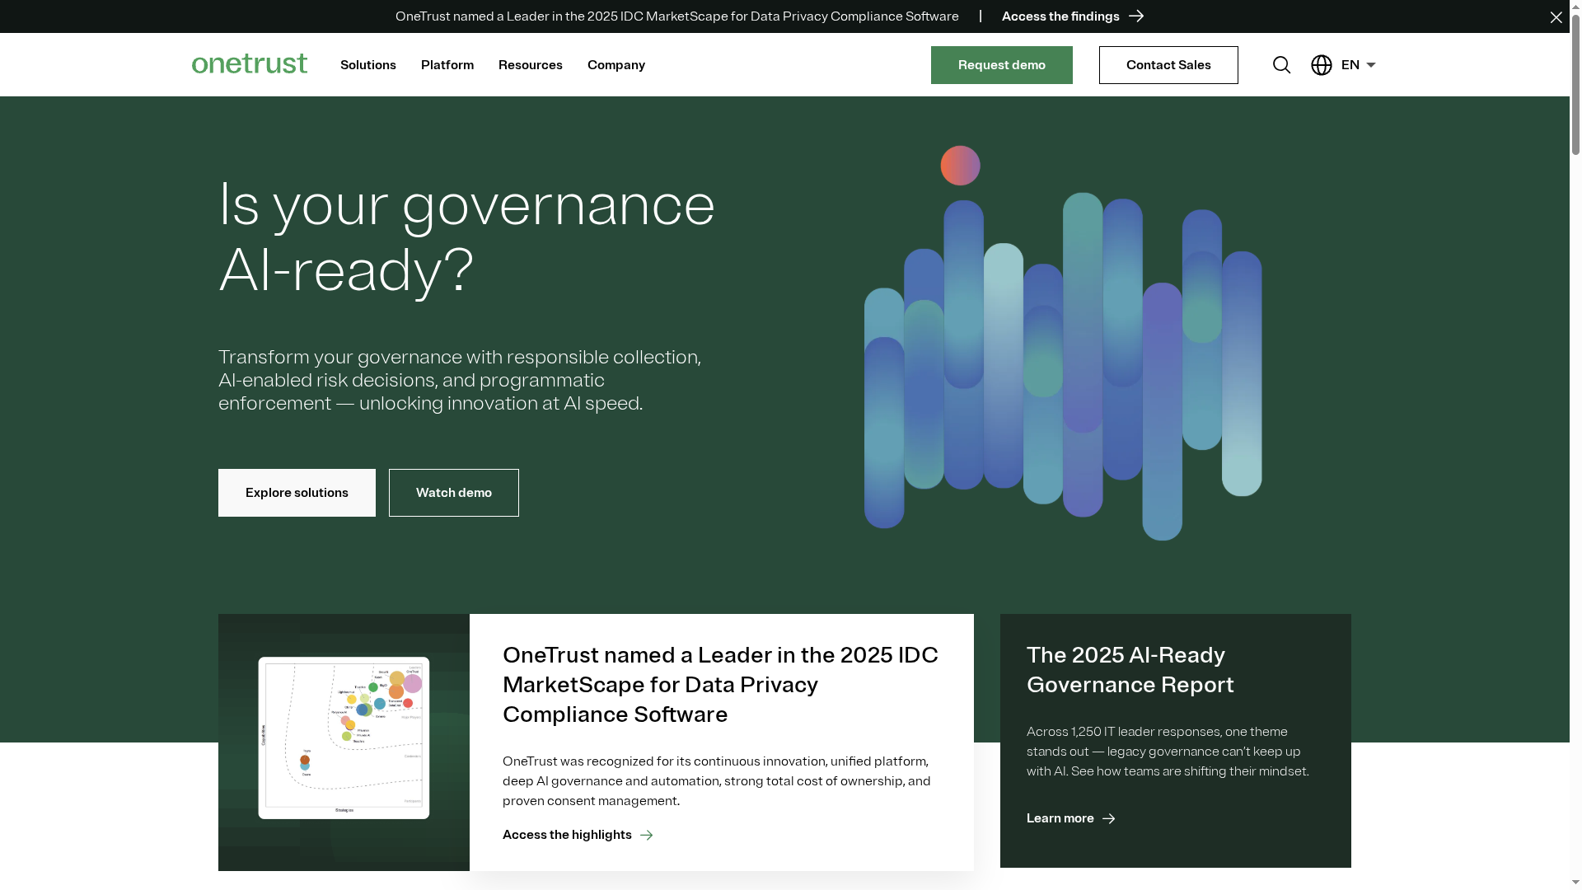
Task: Click the gradient circle in hero graphic
Action: [960, 166]
